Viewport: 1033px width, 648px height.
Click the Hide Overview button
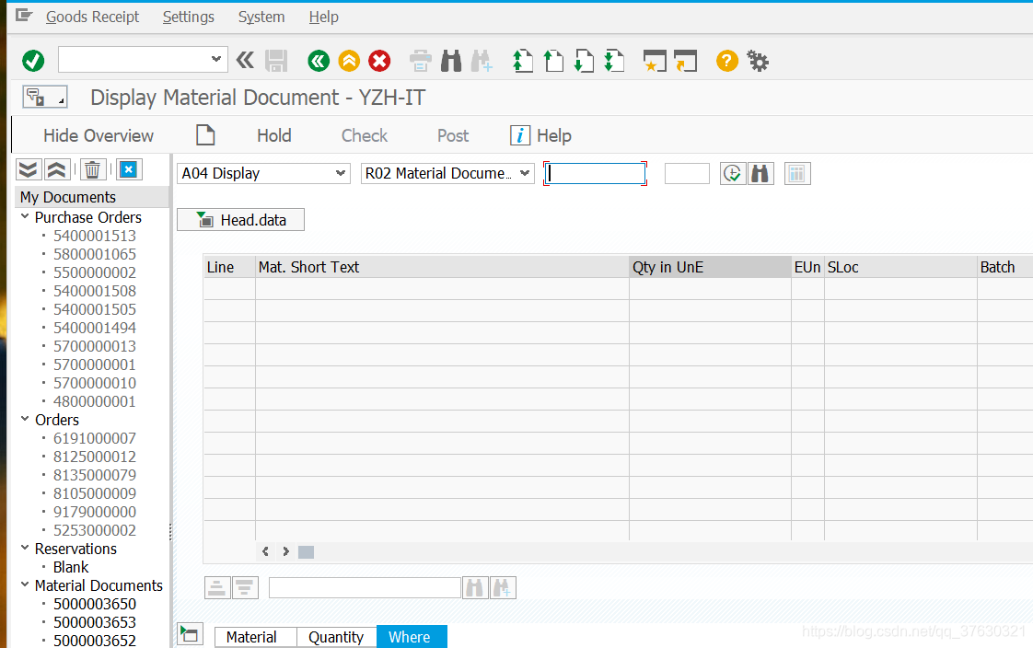99,134
